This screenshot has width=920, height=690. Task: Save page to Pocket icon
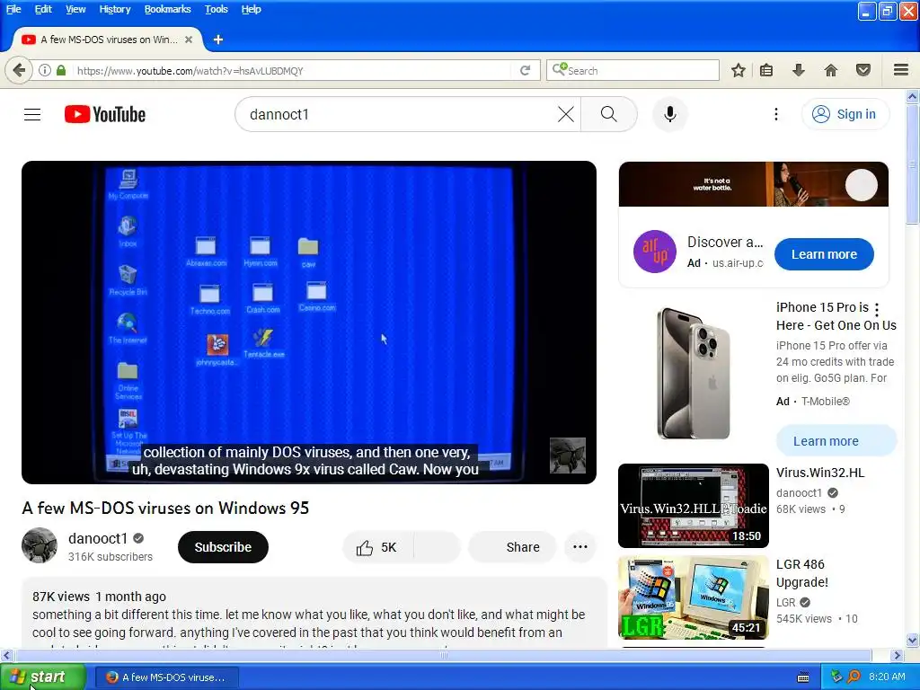point(863,70)
